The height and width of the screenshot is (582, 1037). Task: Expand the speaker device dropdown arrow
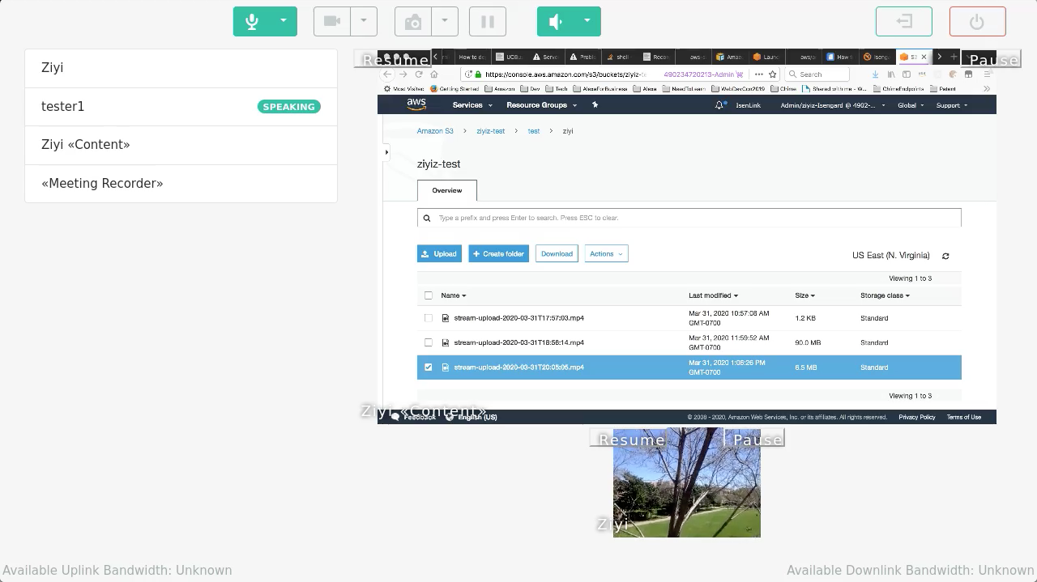pos(587,22)
